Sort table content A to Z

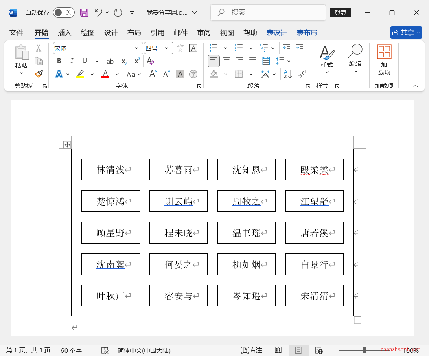[x=287, y=74]
